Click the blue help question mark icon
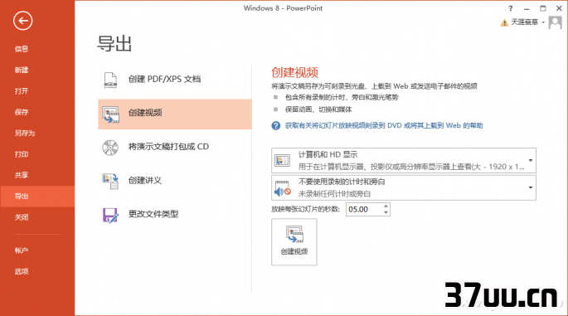Screen dimensions: 568x316 coord(275,126)
